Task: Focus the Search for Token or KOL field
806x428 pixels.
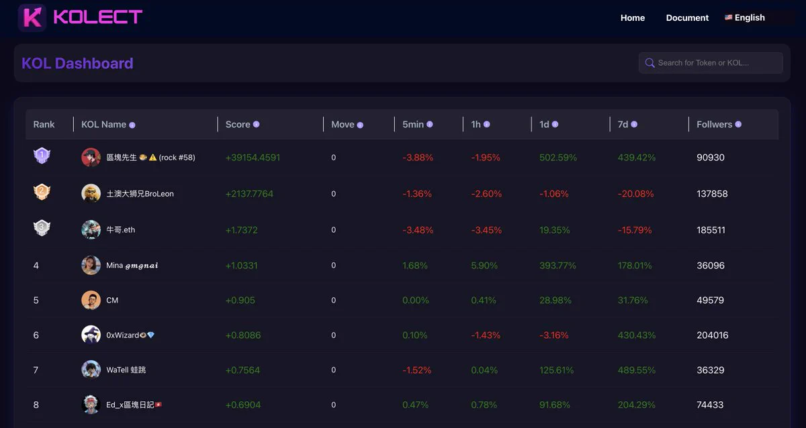Action: pyautogui.click(x=711, y=63)
